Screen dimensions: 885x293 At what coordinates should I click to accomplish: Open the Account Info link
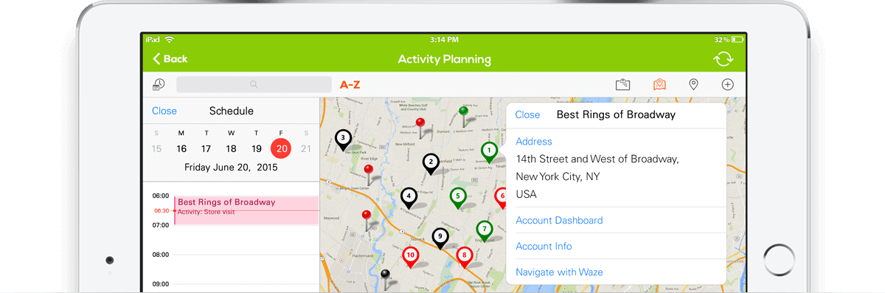point(544,246)
